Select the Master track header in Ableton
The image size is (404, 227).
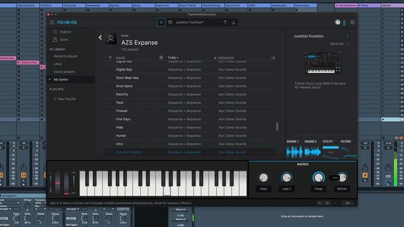pyautogui.click(x=392, y=6)
